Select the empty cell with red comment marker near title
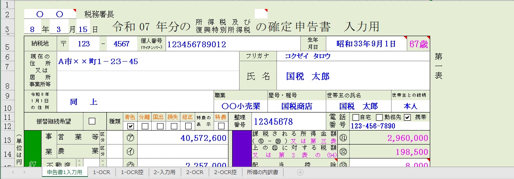514x179 pixels. pyautogui.click(x=261, y=14)
